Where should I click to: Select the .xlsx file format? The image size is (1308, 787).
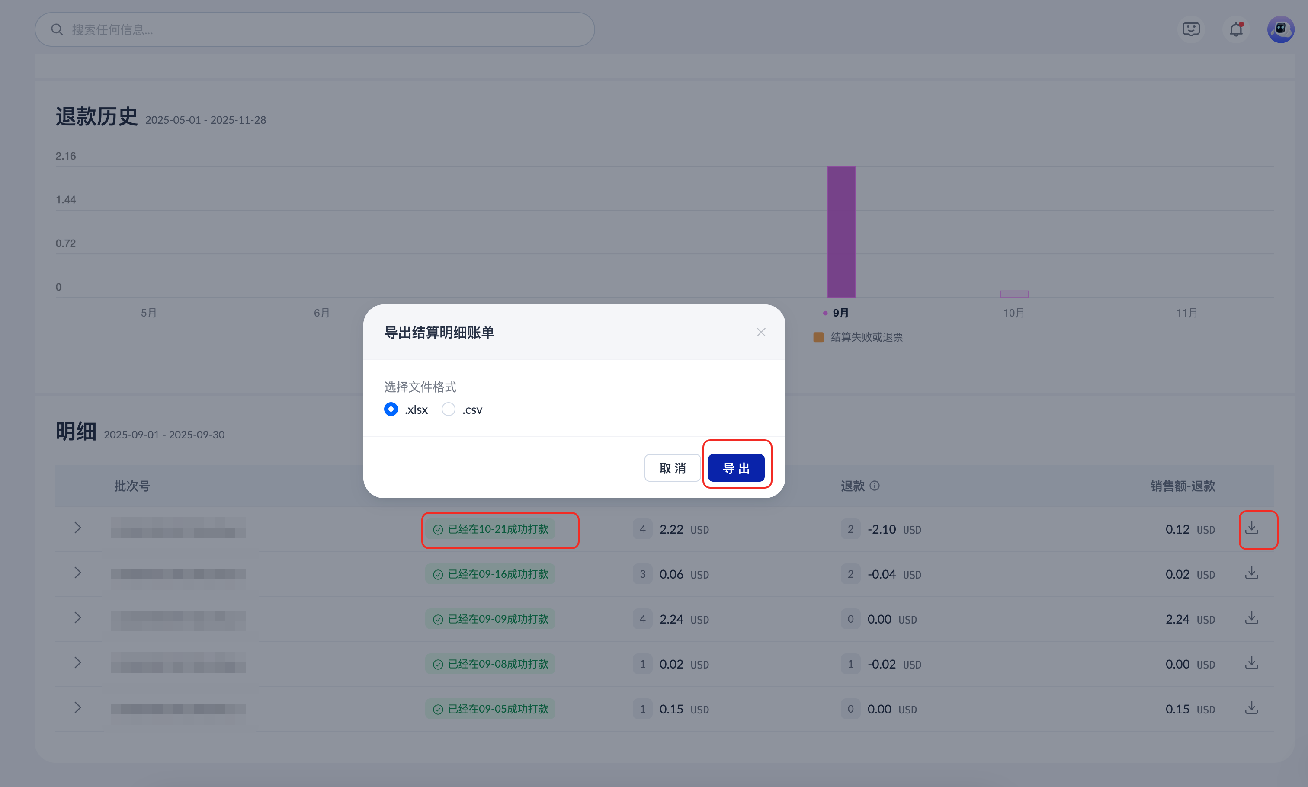click(x=391, y=409)
